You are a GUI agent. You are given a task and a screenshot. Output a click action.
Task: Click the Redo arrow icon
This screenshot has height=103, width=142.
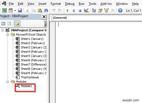coord(60,10)
